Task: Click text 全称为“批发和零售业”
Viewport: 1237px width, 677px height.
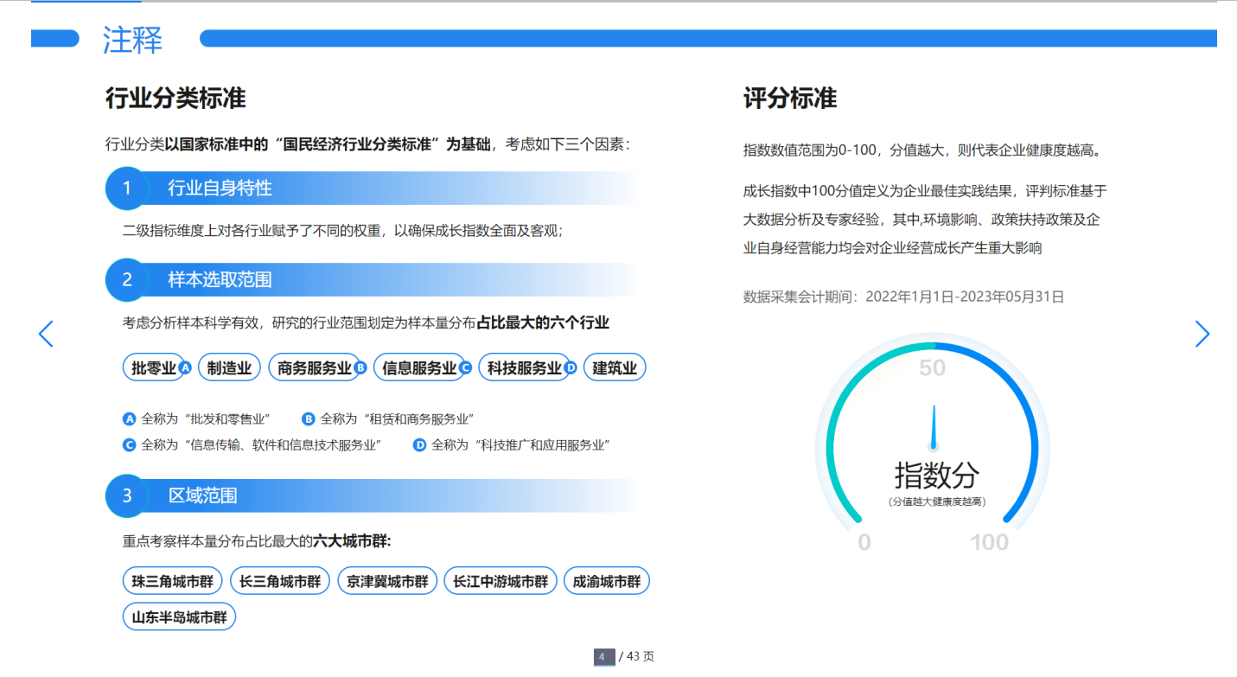Action: (x=206, y=418)
